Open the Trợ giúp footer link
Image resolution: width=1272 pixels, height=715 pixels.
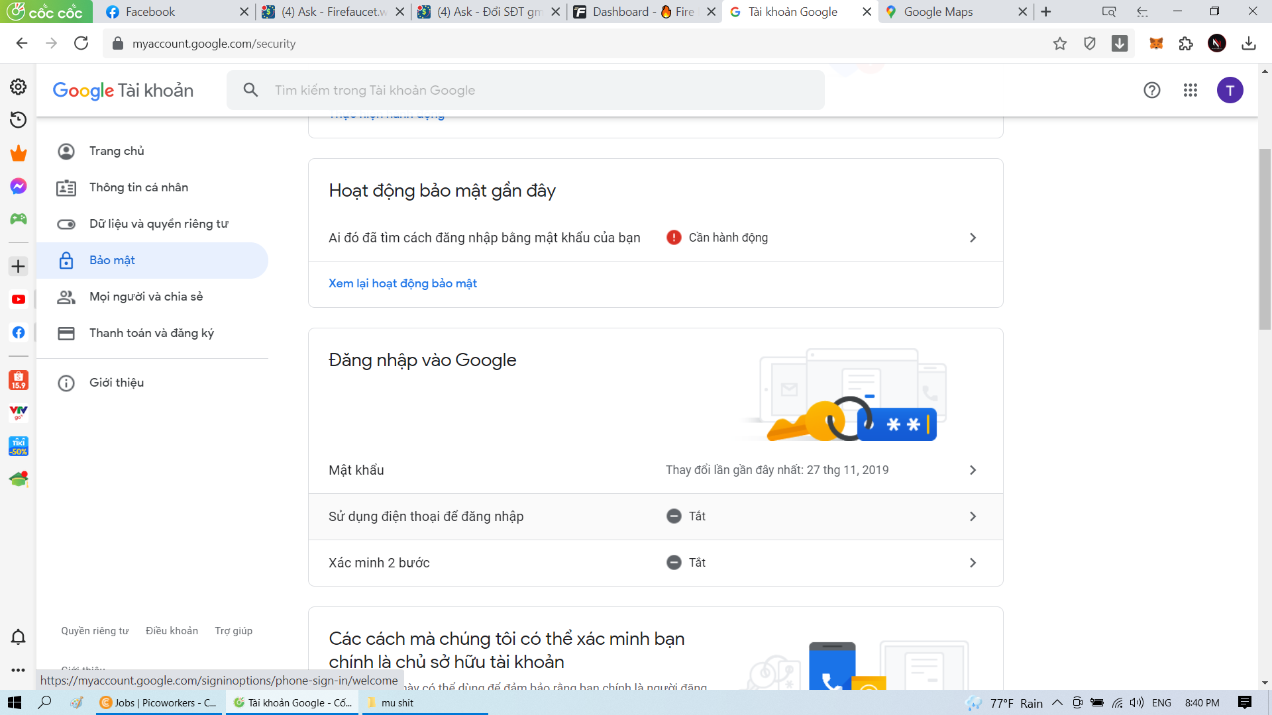tap(233, 631)
